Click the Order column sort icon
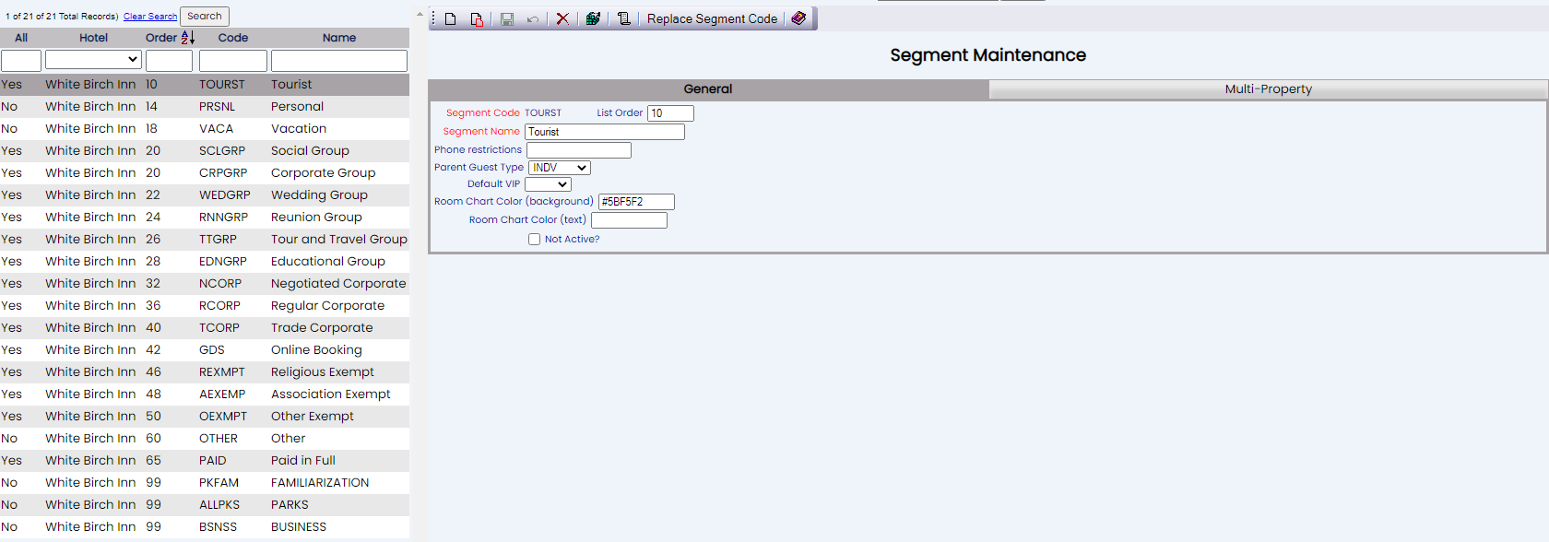This screenshot has height=542, width=1549. point(188,38)
